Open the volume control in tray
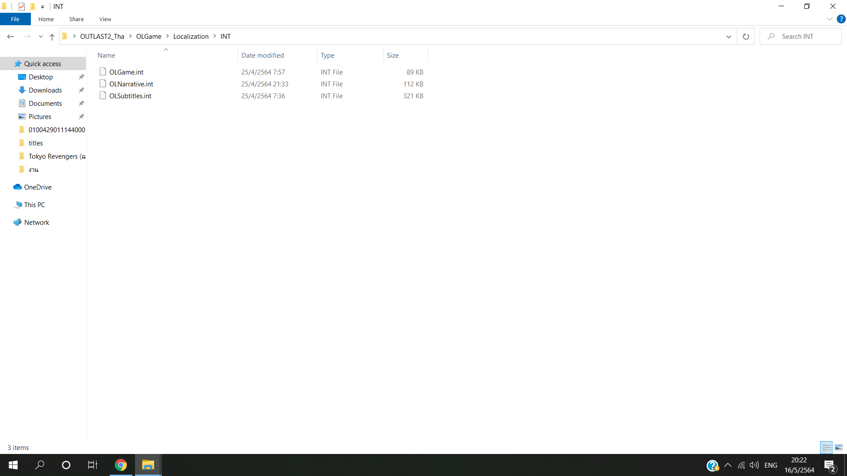 point(754,465)
